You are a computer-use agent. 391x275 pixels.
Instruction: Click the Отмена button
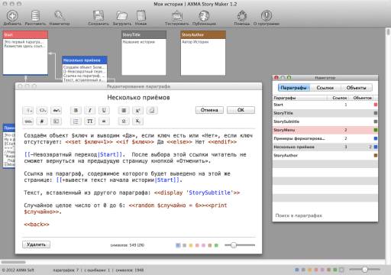[x=209, y=110]
